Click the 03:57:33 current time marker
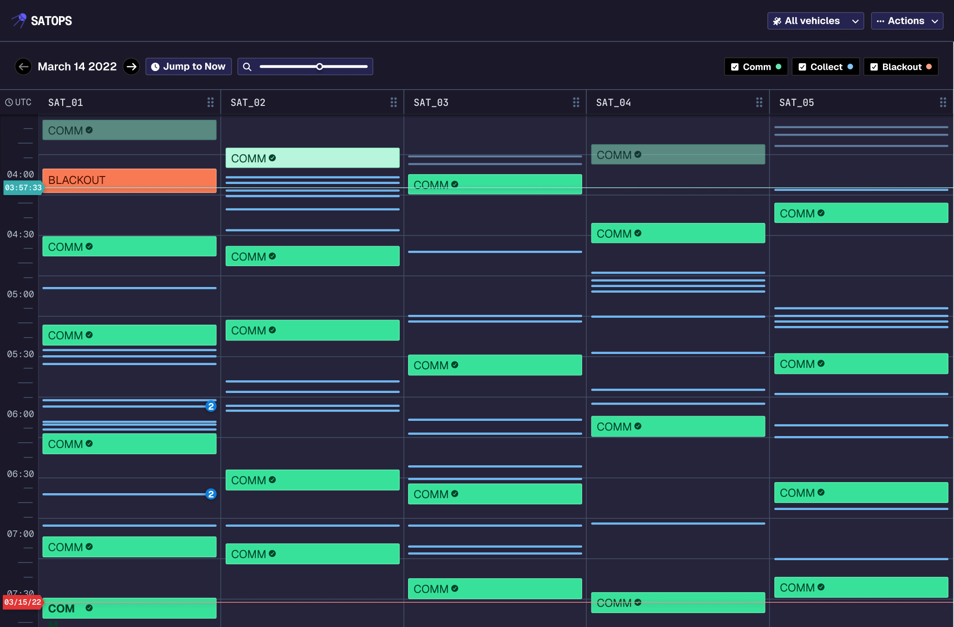The height and width of the screenshot is (627, 954). coord(23,188)
